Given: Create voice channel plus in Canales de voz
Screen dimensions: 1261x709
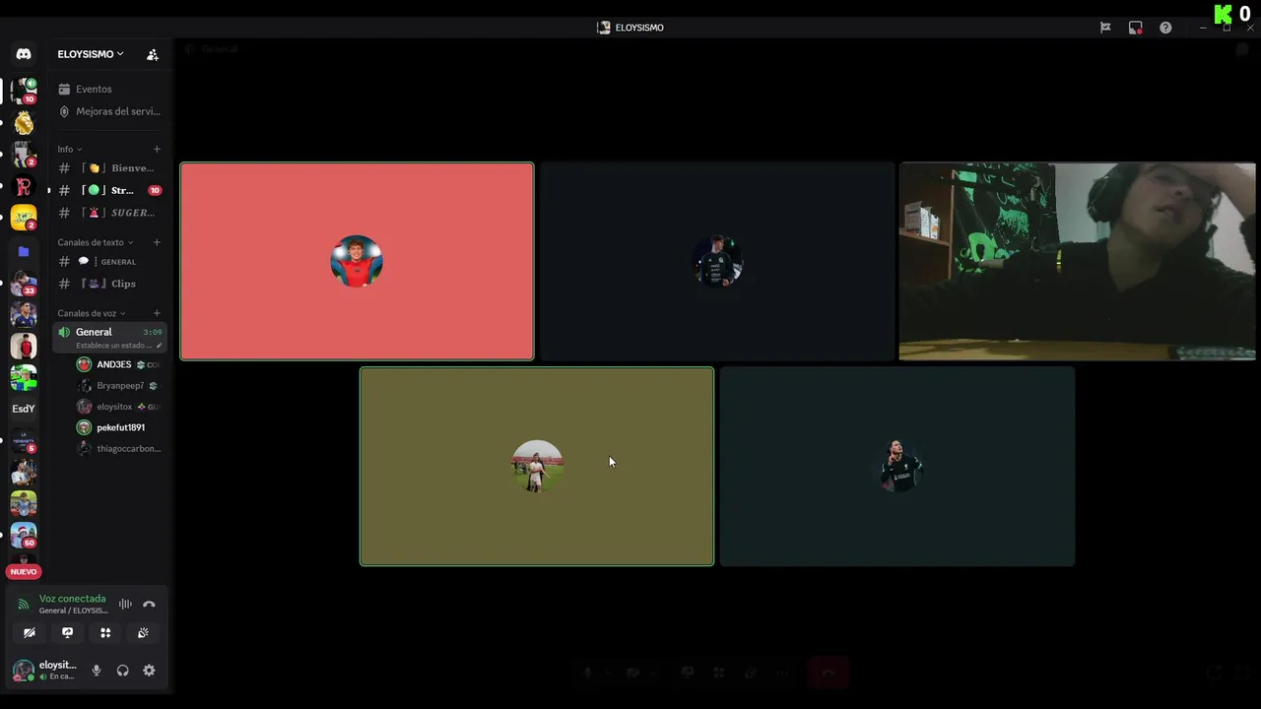Looking at the screenshot, I should 157,313.
